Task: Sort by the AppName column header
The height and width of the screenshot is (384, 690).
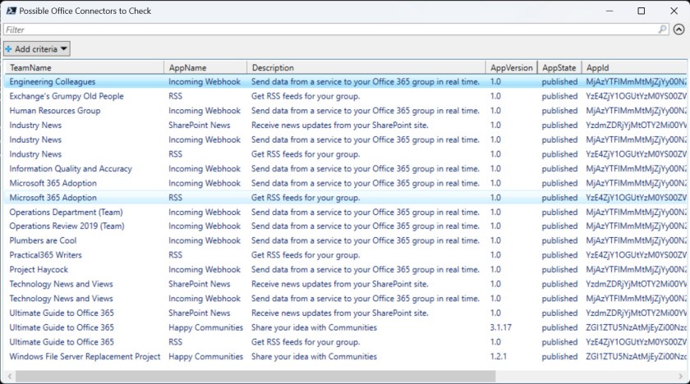Action: (x=205, y=67)
